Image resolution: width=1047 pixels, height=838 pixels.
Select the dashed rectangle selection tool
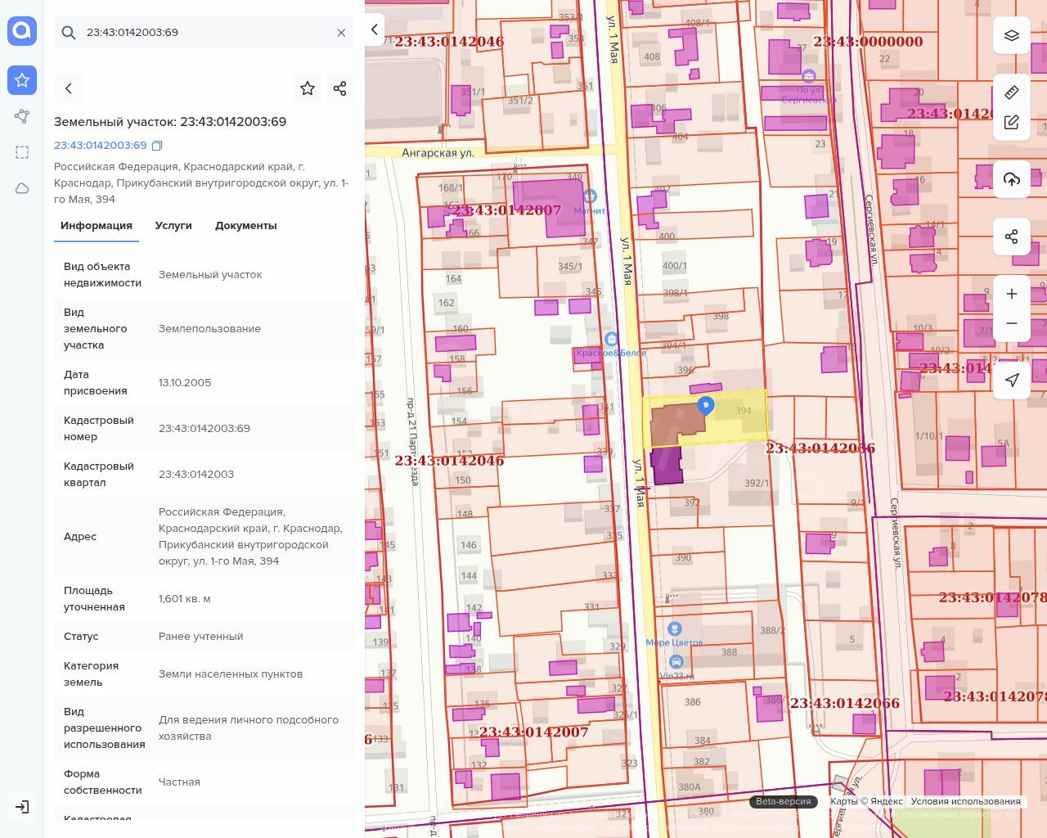22,152
